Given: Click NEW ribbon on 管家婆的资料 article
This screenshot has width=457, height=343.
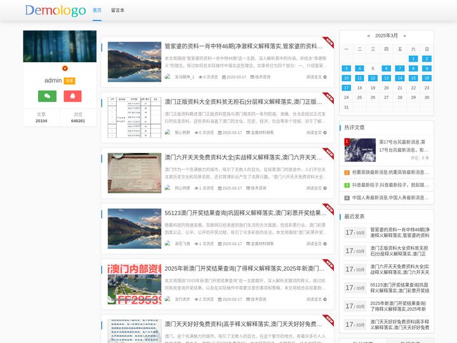Looking at the screenshot, I should 329,42.
